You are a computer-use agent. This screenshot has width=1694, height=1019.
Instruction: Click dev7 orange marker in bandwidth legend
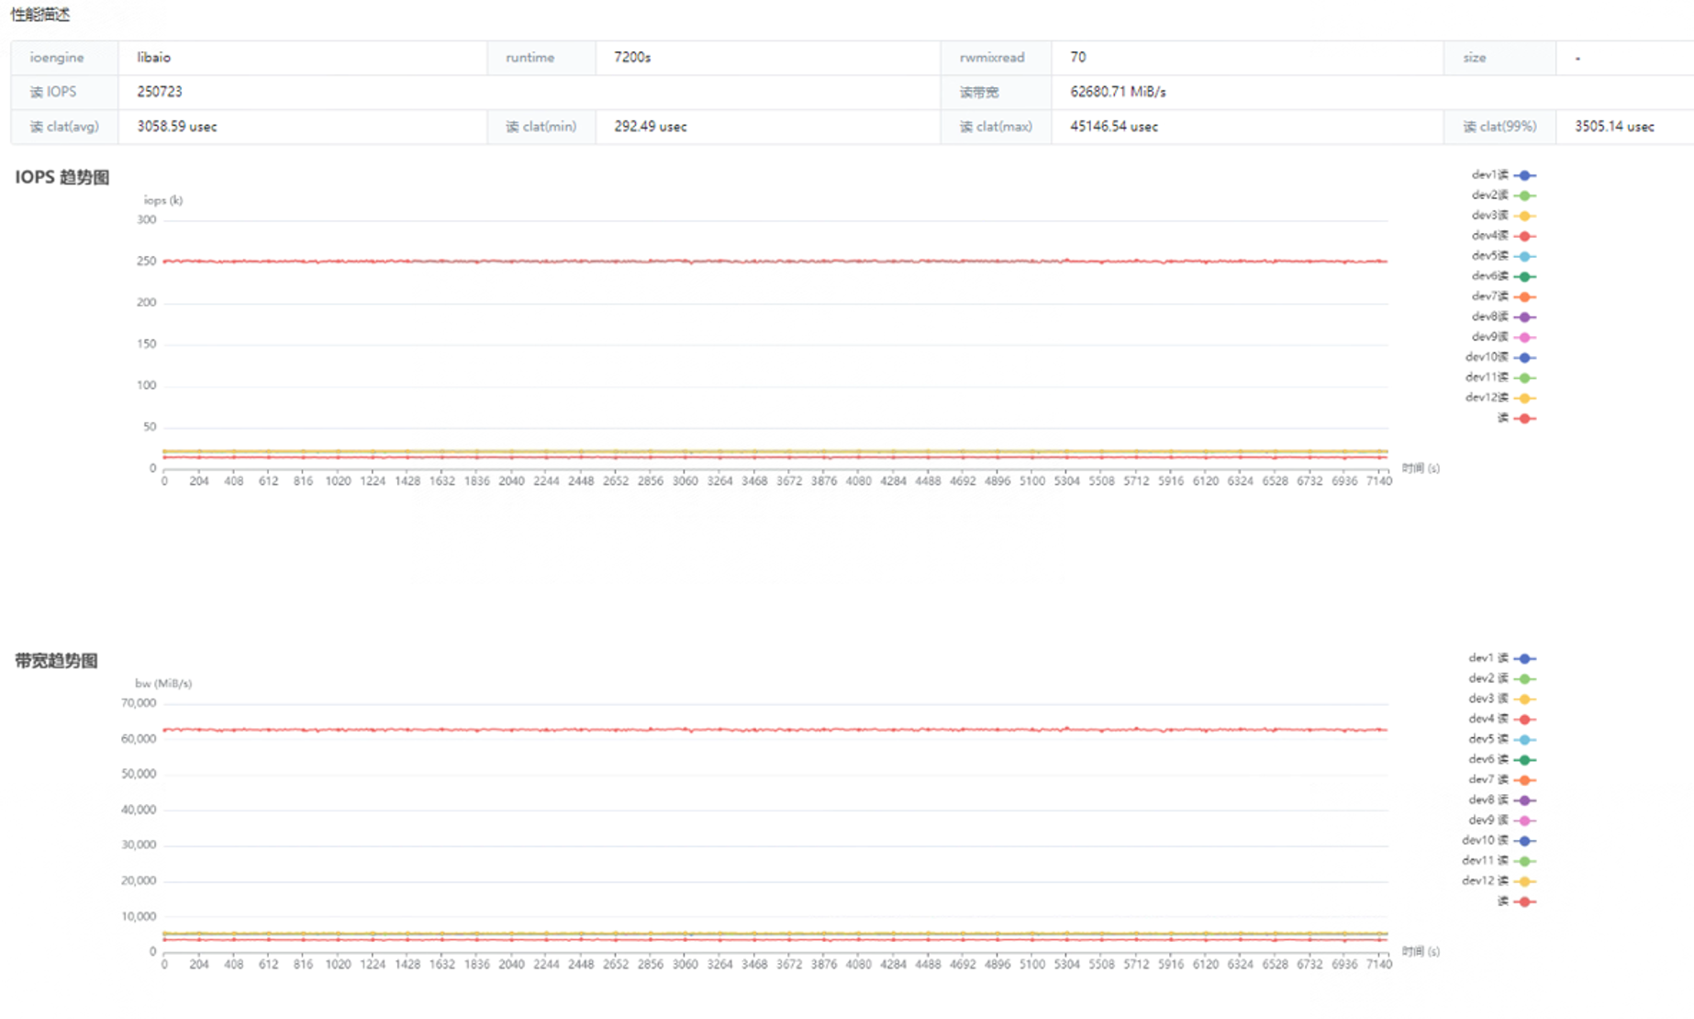click(1524, 780)
